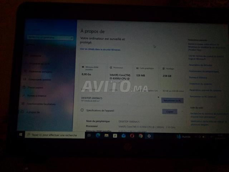This screenshot has height=172, width=229.
Task: Open Voir les détails dans la sécurité Windows
Action: tap(100, 49)
